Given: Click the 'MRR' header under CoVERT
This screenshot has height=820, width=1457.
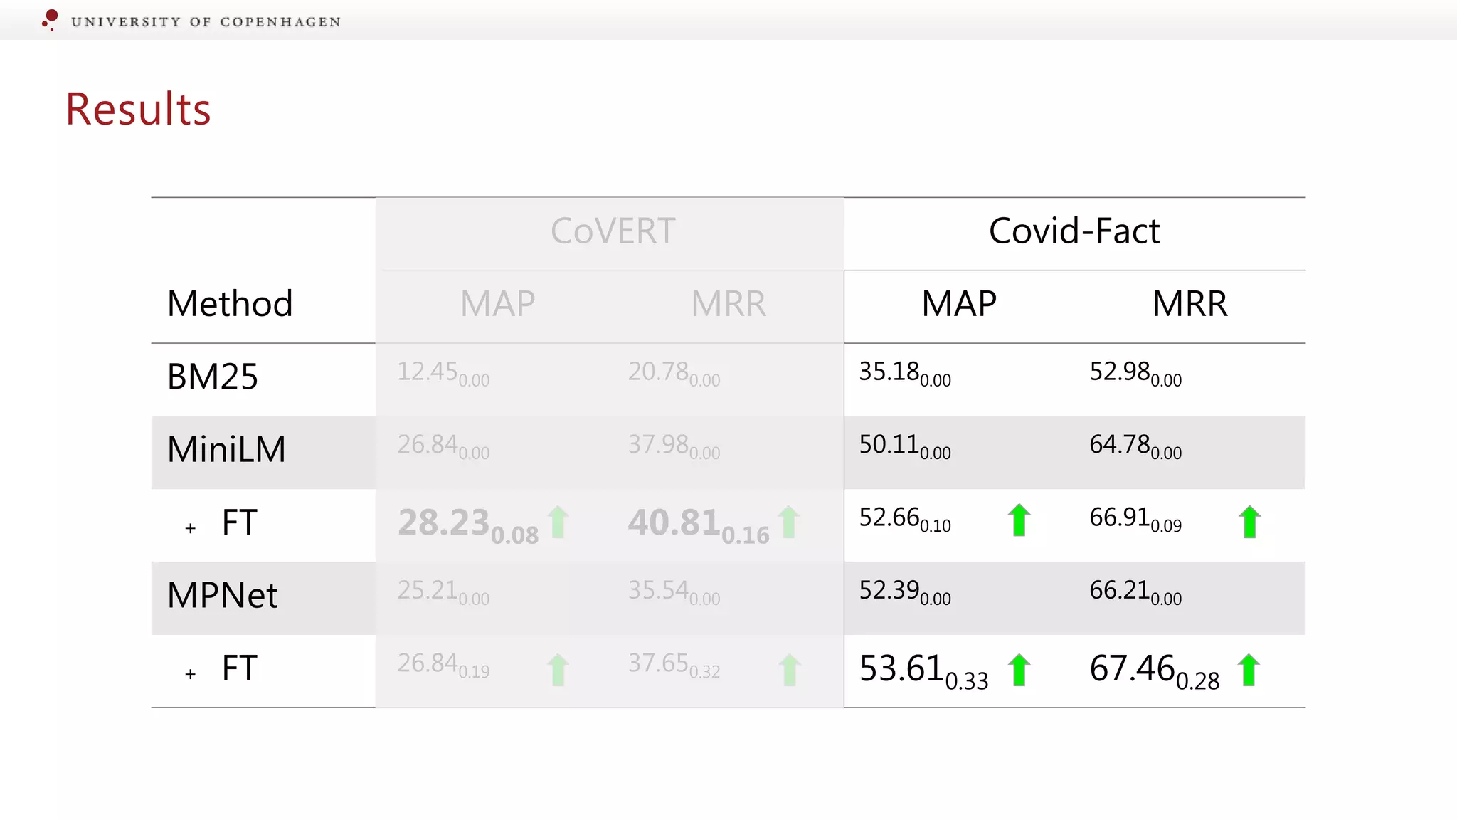Looking at the screenshot, I should 728,304.
